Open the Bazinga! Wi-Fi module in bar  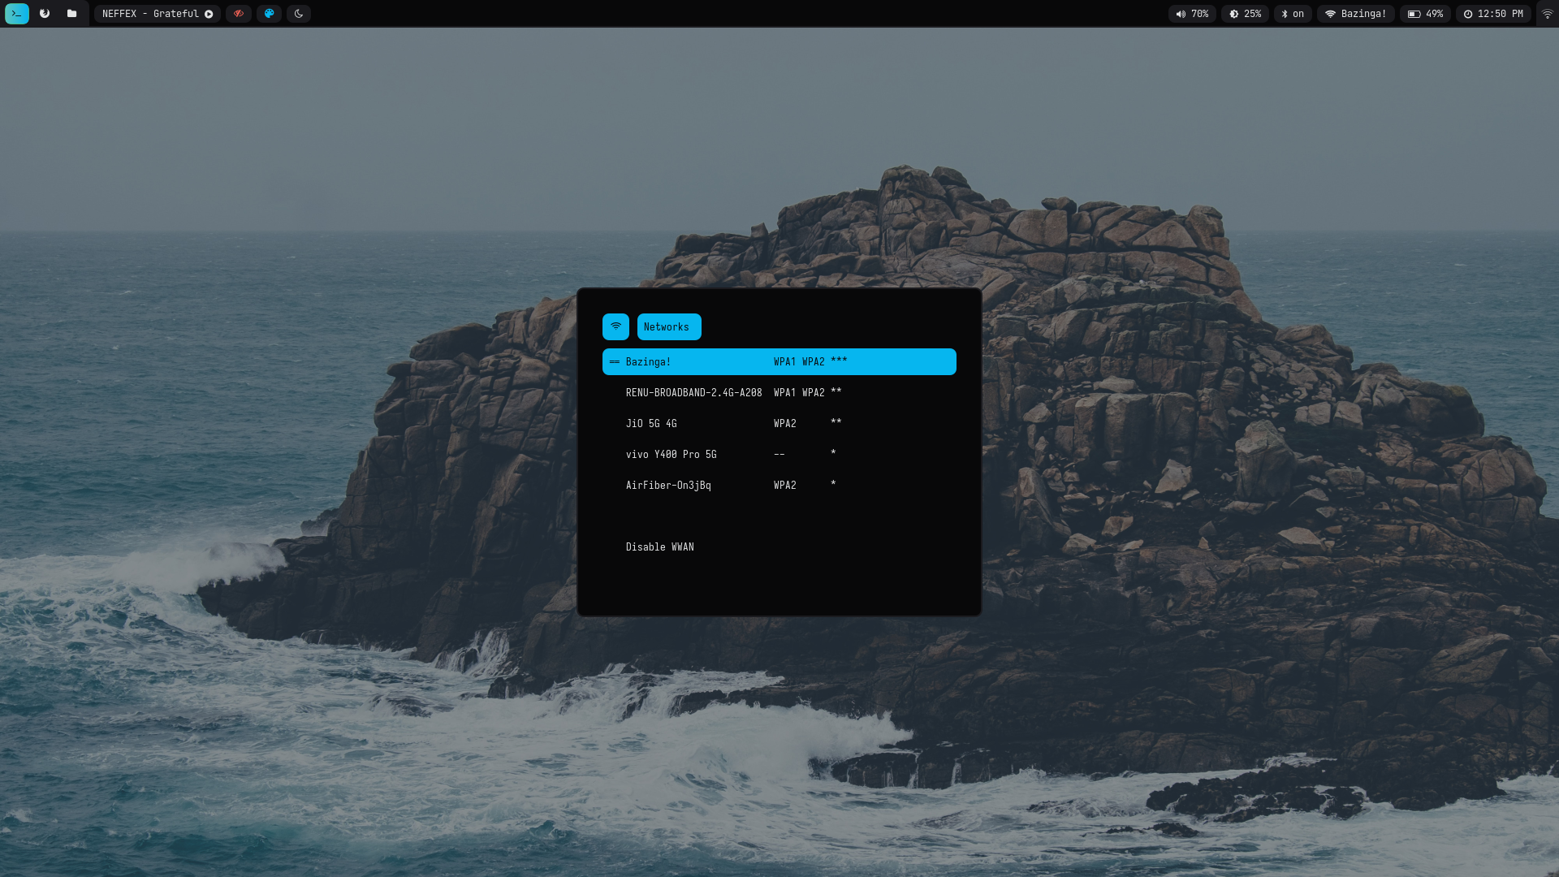coord(1355,14)
